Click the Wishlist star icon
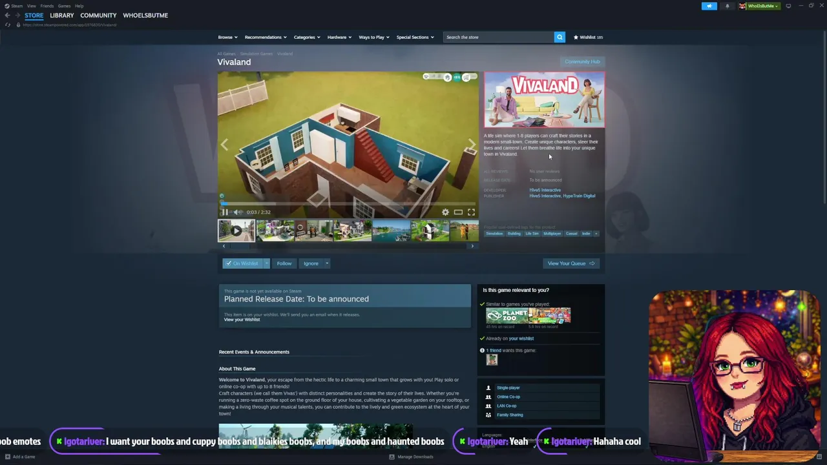This screenshot has width=827, height=465. 576,37
